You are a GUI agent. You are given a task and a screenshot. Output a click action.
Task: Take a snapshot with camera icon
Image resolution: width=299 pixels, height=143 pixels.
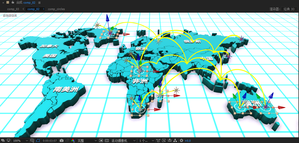click(x=61, y=140)
